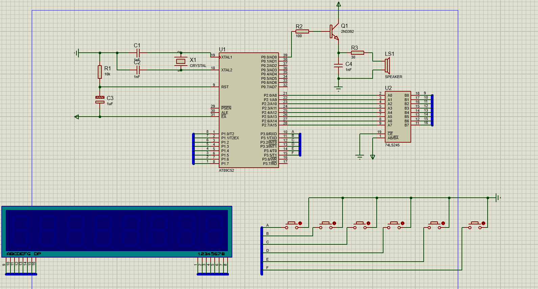The width and height of the screenshot is (538, 289).
Task: Select ground symbol below capacitor C4
Action: 338,89
